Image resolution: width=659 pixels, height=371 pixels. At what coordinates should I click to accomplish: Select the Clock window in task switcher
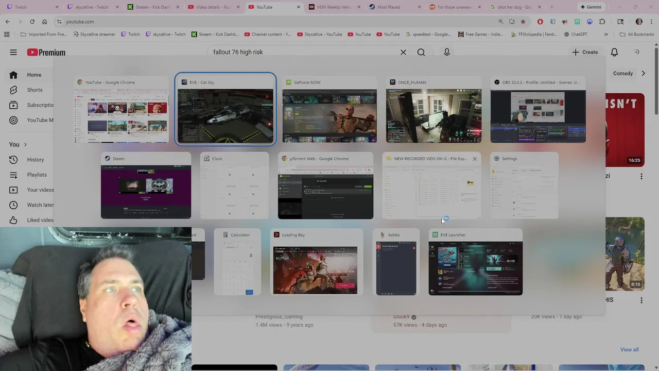pyautogui.click(x=234, y=185)
